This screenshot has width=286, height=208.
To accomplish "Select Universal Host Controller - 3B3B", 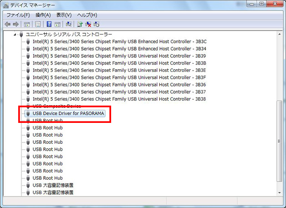I will (119, 63).
